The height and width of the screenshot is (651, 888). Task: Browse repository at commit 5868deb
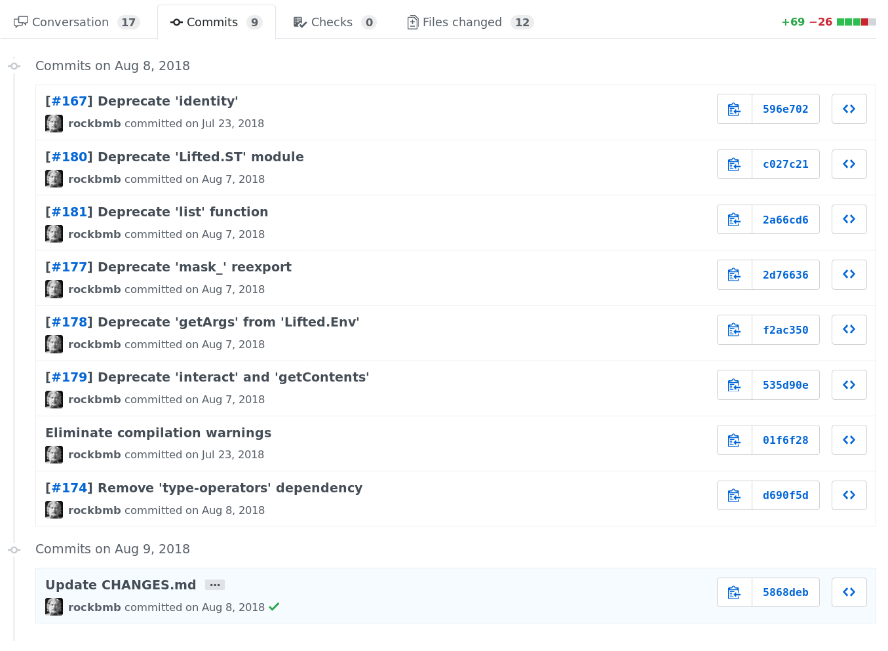click(849, 592)
